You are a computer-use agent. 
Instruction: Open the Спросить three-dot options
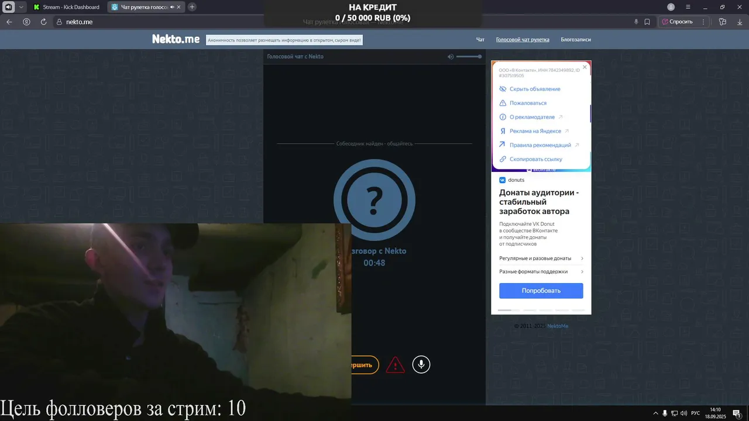pos(703,22)
